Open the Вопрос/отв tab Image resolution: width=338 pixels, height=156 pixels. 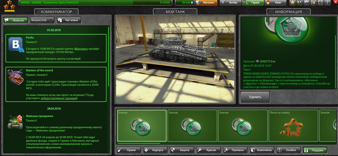coord(39,20)
